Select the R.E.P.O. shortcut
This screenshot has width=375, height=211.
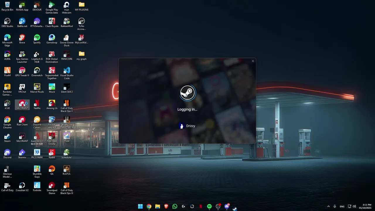click(67, 171)
